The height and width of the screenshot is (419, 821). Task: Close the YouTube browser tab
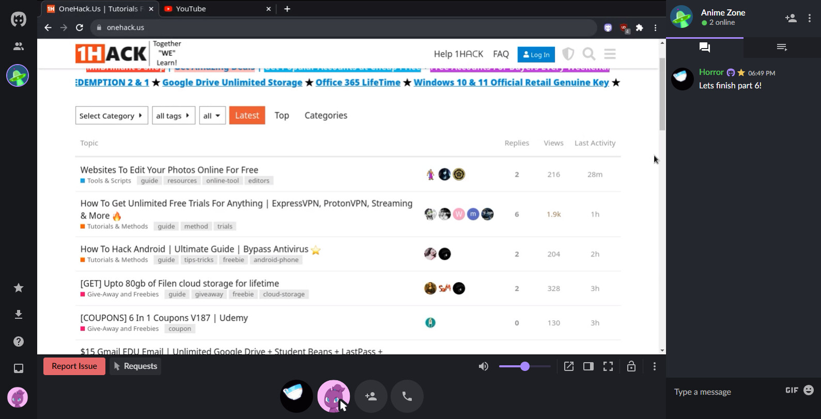[x=269, y=9]
